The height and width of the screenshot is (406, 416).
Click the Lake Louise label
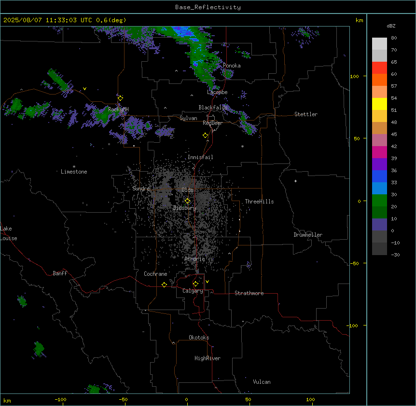click(9, 233)
